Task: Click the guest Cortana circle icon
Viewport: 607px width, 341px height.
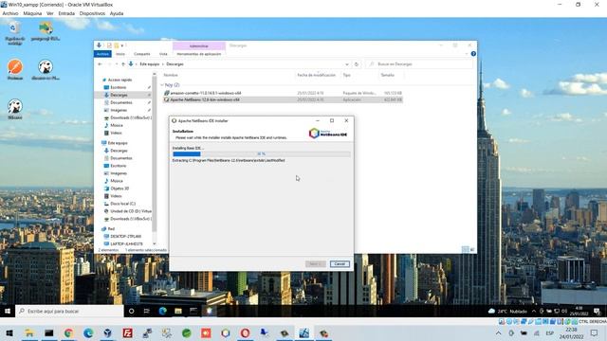Action: click(131, 311)
